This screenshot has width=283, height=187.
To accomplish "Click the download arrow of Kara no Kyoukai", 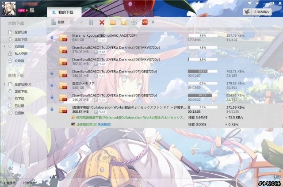I will [x=52, y=38].
